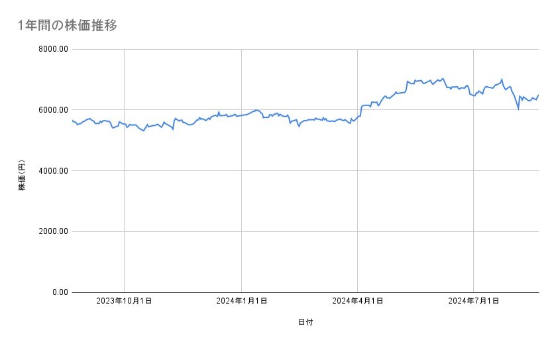
Task: Select the 2023年10月1日 date label
Action: [x=125, y=302]
